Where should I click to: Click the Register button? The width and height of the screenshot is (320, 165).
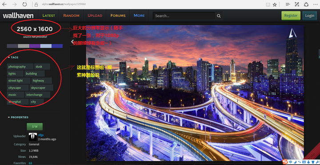291,16
